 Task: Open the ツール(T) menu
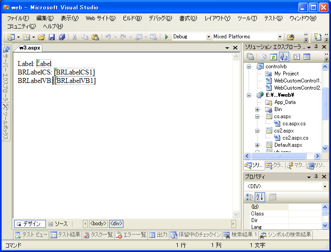pyautogui.click(x=247, y=18)
